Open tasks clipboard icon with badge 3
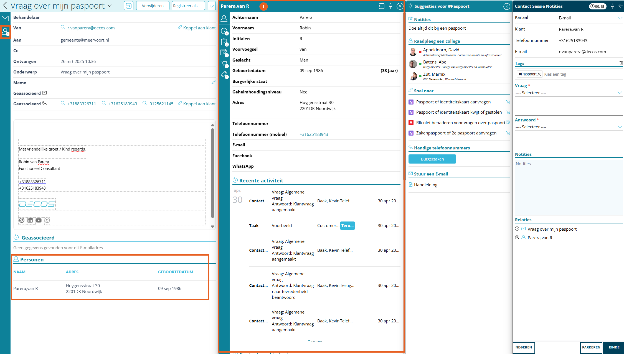 coord(224,42)
